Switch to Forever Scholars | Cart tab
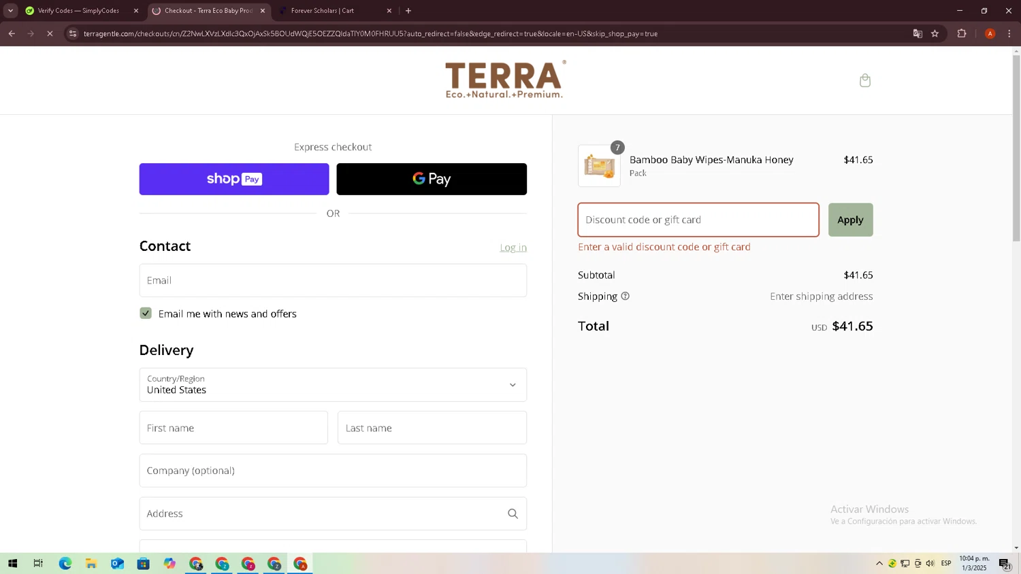The width and height of the screenshot is (1021, 574). [323, 11]
